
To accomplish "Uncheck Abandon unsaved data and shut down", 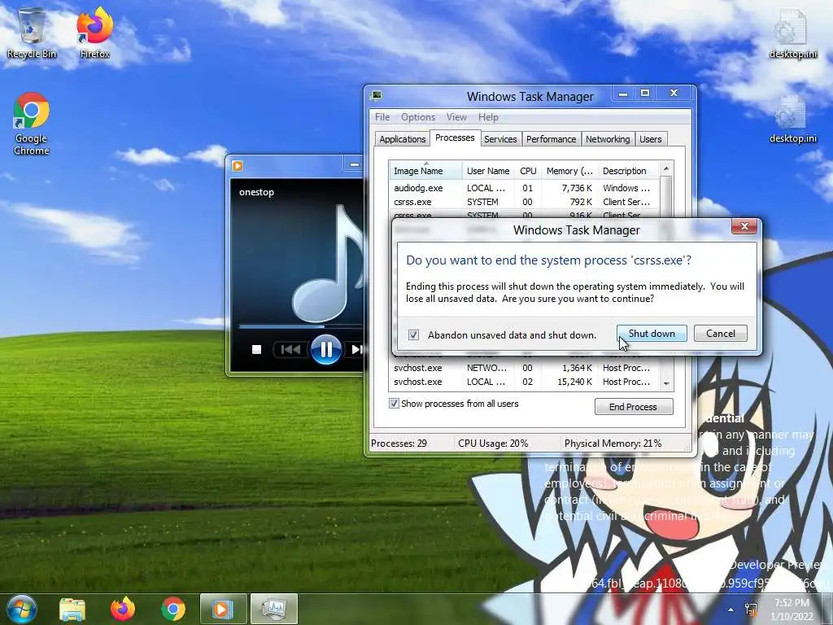I will 413,334.
